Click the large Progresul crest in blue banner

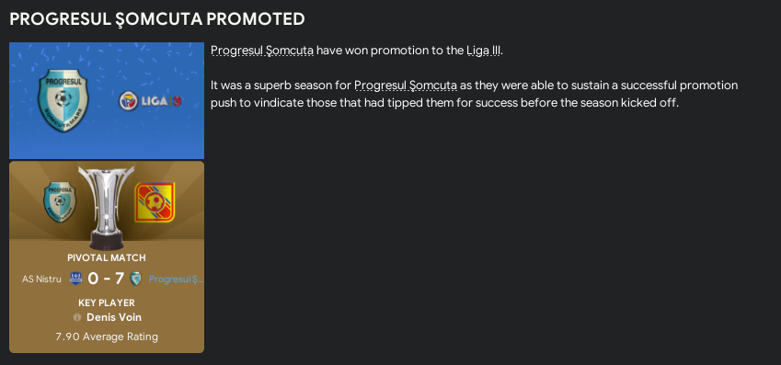point(63,100)
